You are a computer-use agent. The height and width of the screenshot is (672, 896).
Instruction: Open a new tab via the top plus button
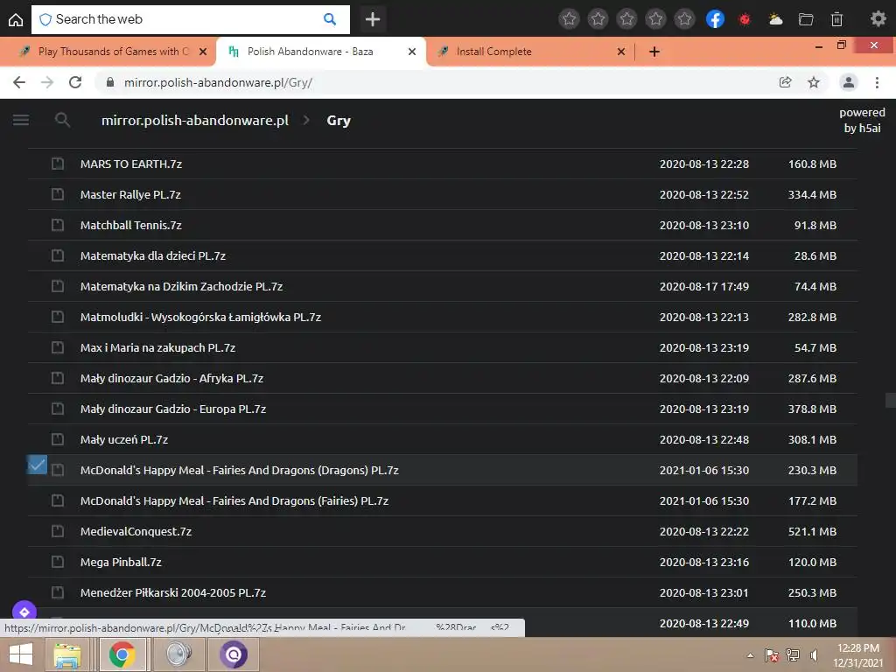pyautogui.click(x=373, y=19)
